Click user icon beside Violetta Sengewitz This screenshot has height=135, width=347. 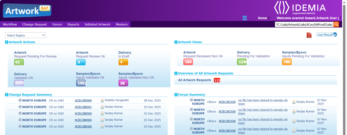coord(102,101)
